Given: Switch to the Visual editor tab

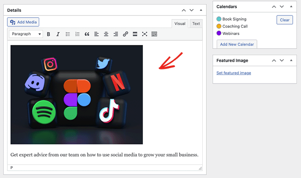Looking at the screenshot, I should [180, 24].
